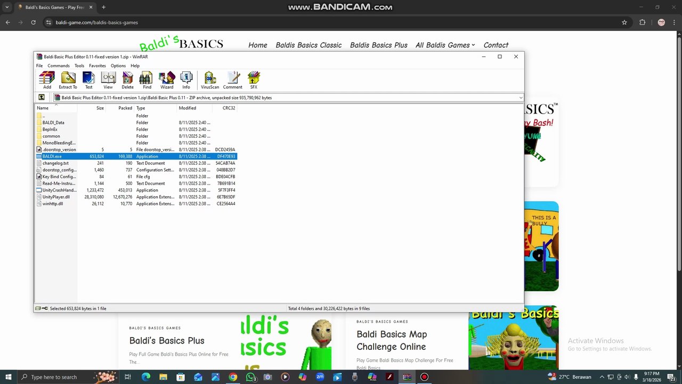Open the Tools menu in WinRAR
Image resolution: width=682 pixels, height=384 pixels.
[79, 66]
